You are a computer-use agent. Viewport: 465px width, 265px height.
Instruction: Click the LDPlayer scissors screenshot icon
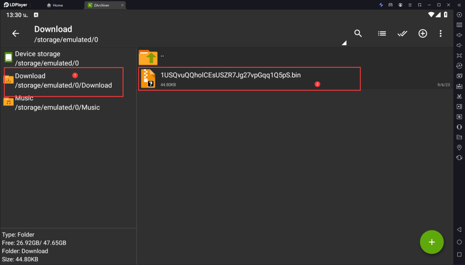pyautogui.click(x=459, y=96)
